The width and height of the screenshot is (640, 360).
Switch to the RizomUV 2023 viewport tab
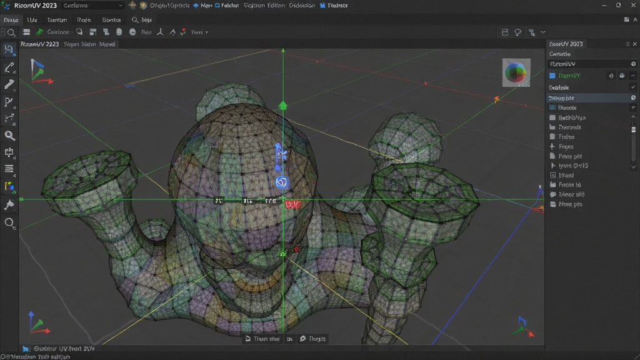pos(39,44)
